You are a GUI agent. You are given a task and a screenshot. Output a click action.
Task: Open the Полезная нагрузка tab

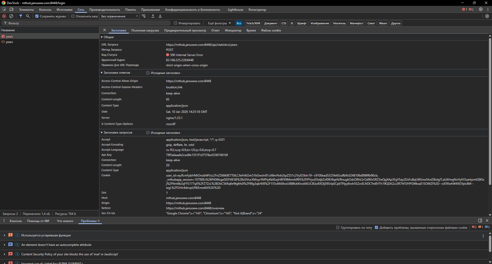pyautogui.click(x=145, y=30)
